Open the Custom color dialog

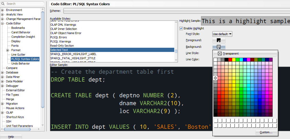pos(266,132)
